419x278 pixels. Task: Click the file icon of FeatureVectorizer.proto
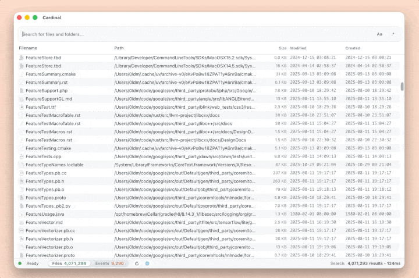pos(22,255)
